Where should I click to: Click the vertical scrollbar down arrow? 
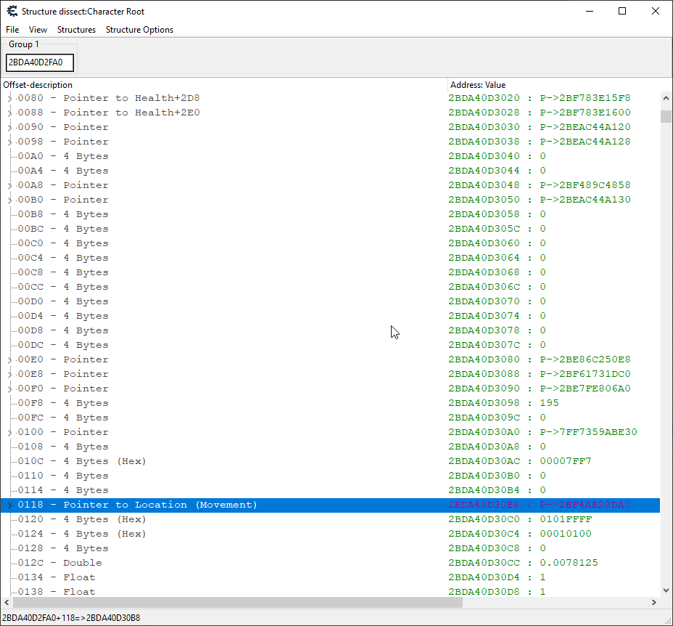click(x=666, y=590)
